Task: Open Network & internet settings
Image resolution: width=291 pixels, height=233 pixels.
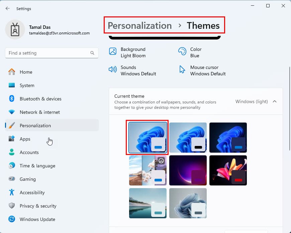Action: click(52, 112)
